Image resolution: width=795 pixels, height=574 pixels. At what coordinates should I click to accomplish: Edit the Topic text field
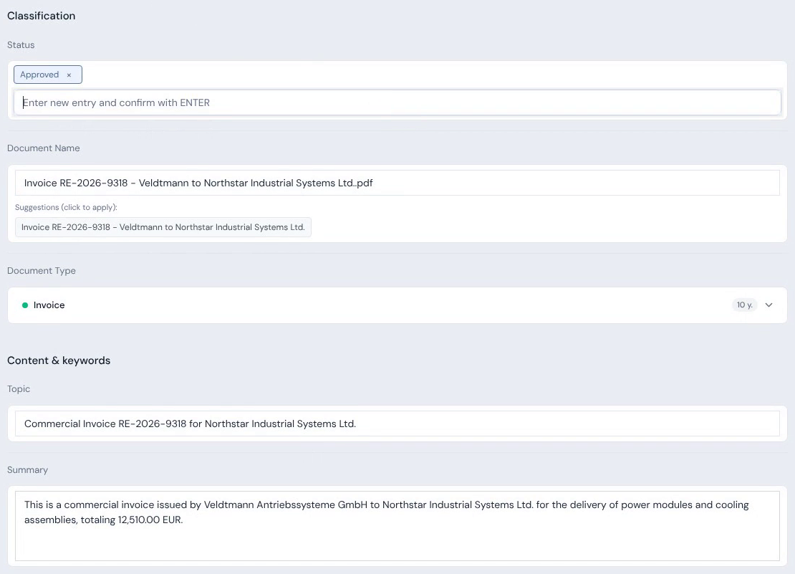point(397,424)
